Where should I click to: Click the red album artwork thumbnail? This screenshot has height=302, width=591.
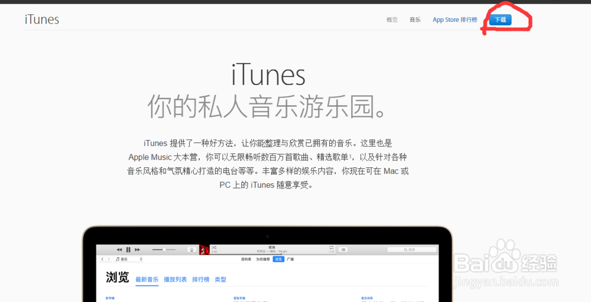(204, 249)
